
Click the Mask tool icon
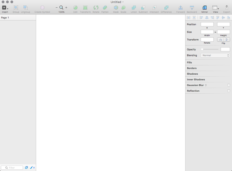point(116,8)
